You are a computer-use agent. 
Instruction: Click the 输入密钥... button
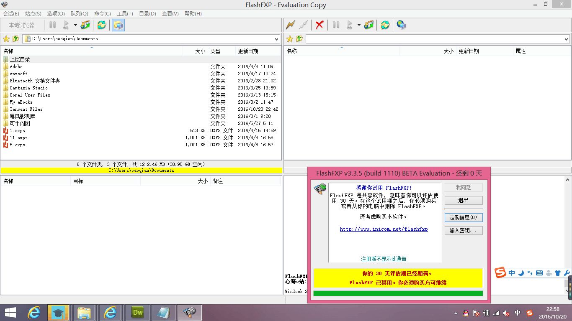463,230
